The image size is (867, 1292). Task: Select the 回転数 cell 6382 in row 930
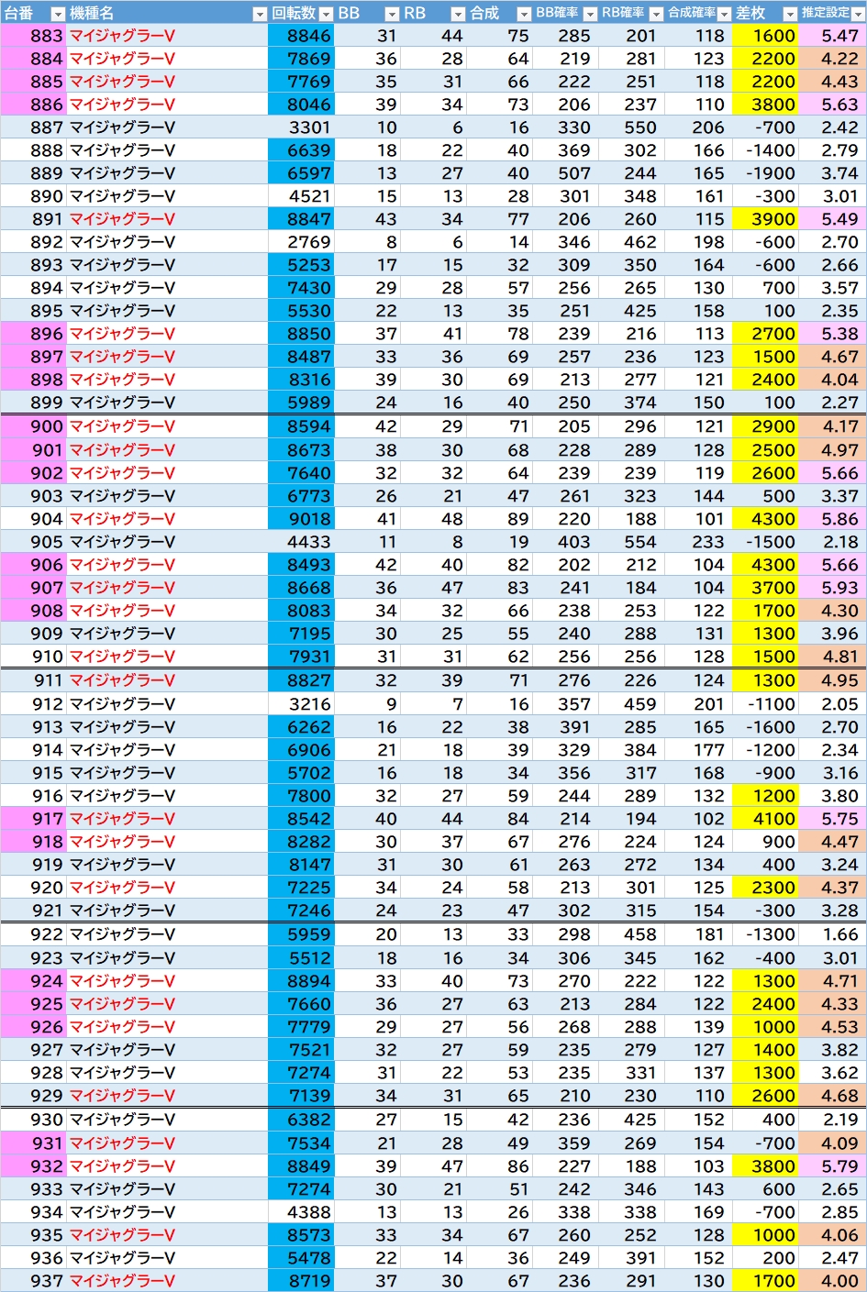pos(301,1120)
